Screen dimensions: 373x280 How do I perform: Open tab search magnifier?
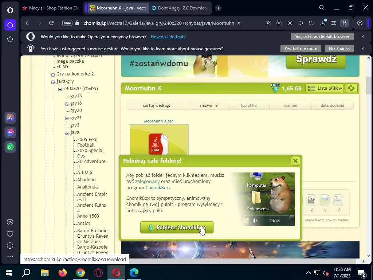click(322, 8)
